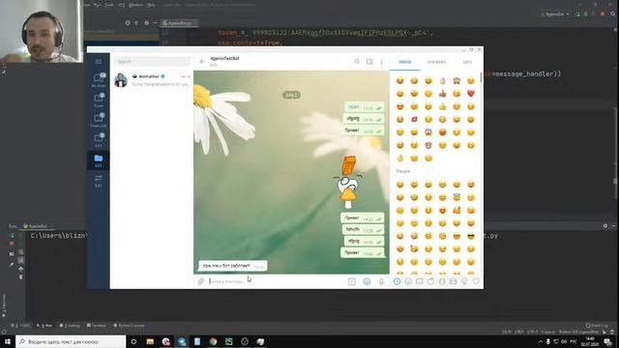Switch to Telegram from the taskbar
Image resolution: width=619 pixels, height=348 pixels.
182,341
